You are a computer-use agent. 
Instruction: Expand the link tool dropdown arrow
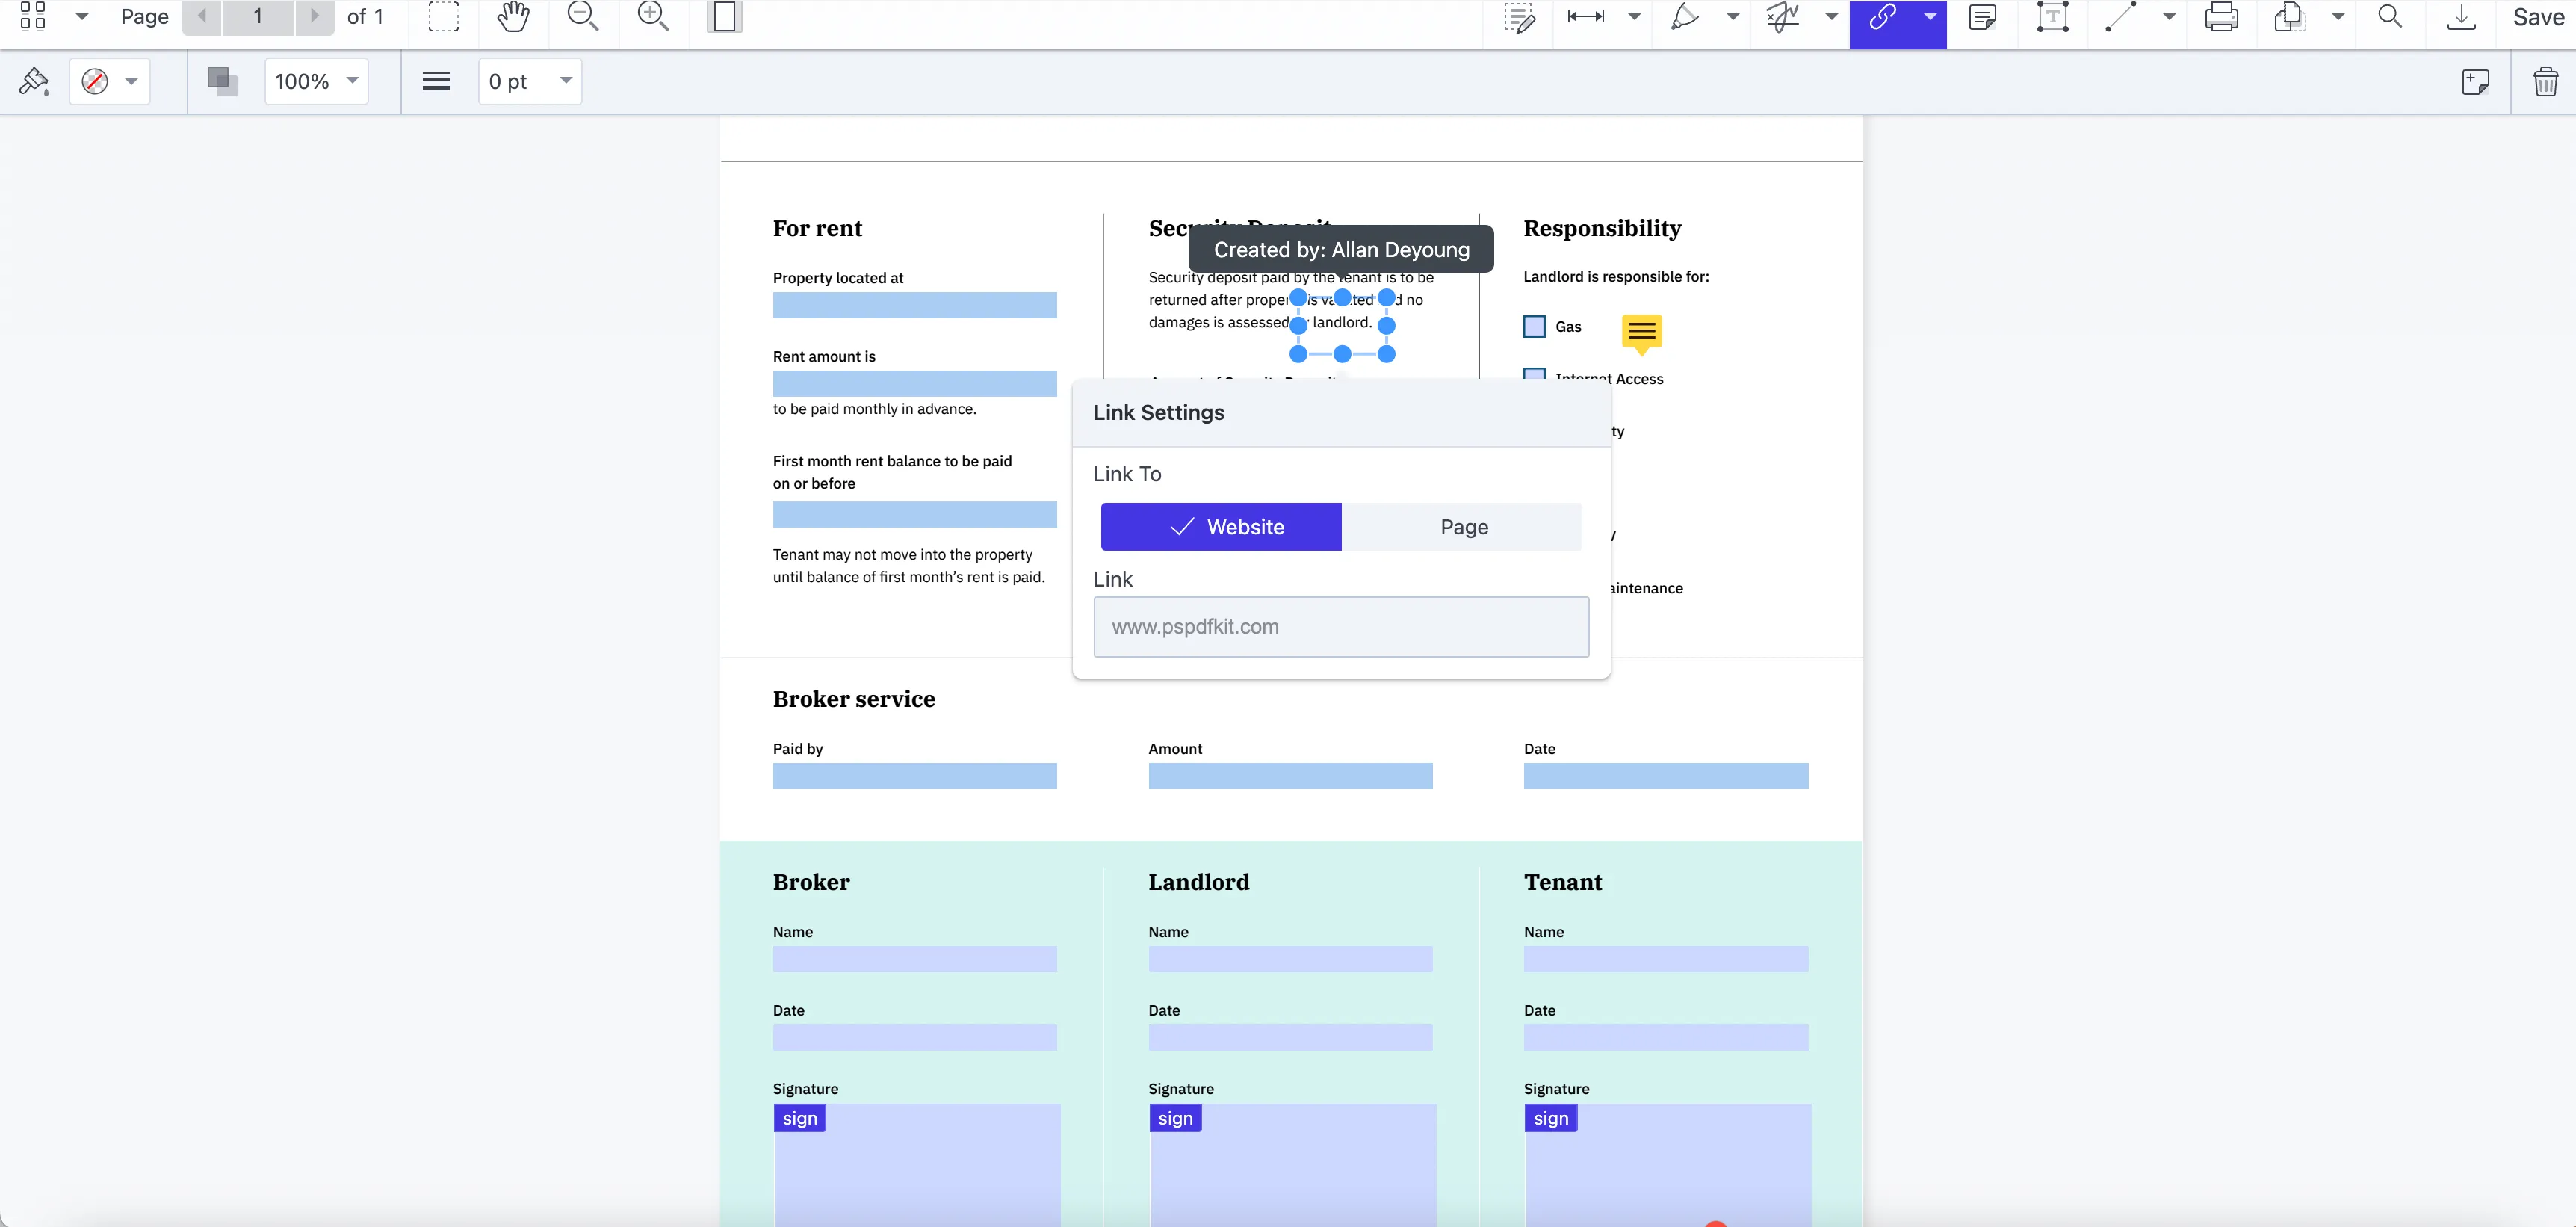click(1930, 17)
